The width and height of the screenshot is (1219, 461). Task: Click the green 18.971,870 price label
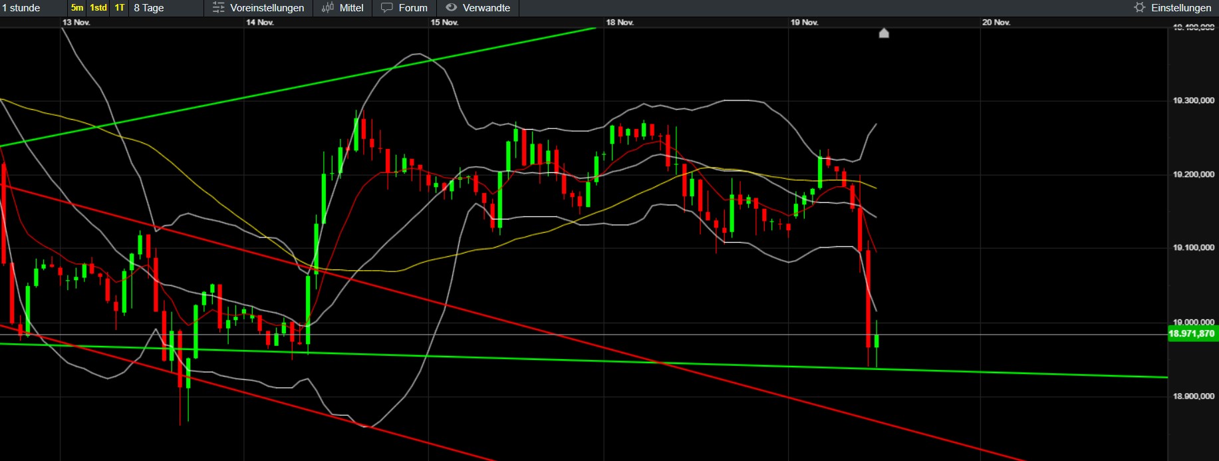coord(1193,333)
